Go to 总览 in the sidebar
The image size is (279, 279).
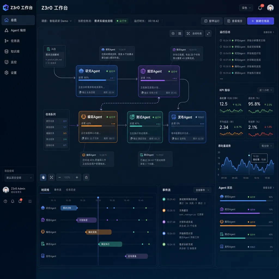[x=18, y=20]
